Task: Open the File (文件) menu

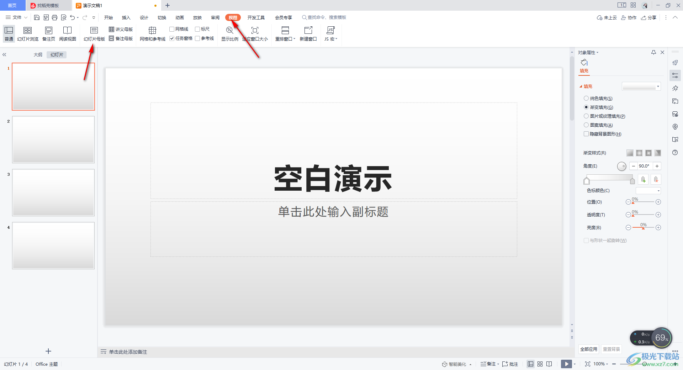Action: coord(16,17)
